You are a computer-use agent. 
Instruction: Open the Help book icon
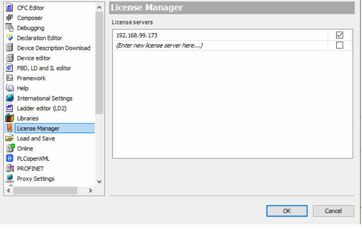coord(9,88)
